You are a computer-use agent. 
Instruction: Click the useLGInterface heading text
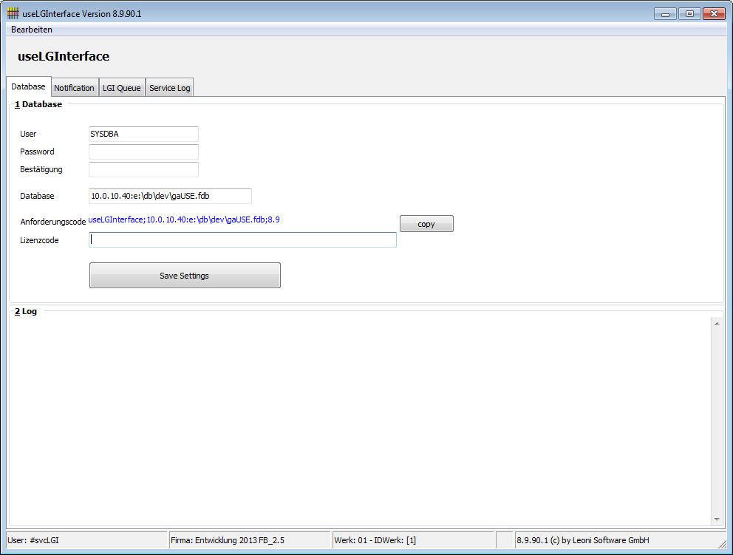(64, 56)
